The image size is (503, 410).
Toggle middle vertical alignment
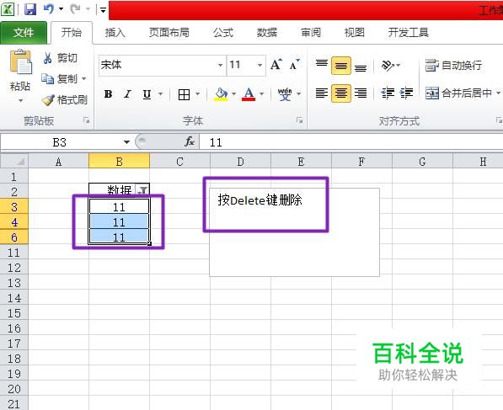pyautogui.click(x=341, y=66)
